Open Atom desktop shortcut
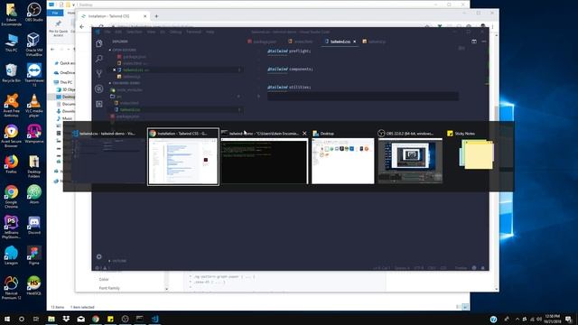This screenshot has width=578, height=325. coord(34,195)
